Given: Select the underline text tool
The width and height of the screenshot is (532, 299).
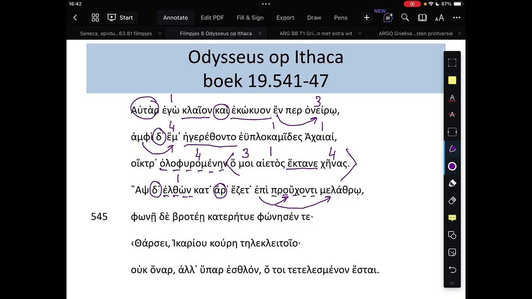Looking at the screenshot, I should [x=452, y=98].
